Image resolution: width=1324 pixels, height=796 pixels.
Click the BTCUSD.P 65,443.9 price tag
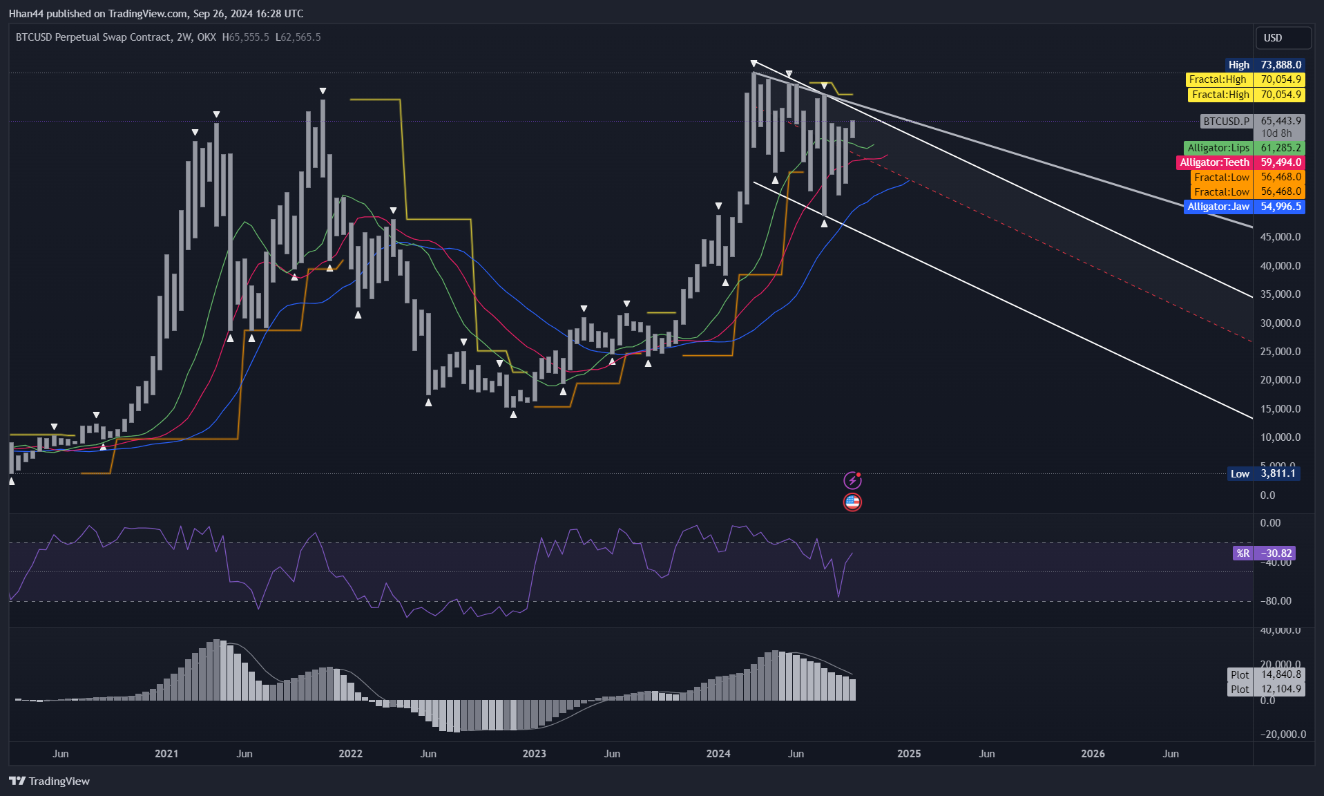pos(1252,121)
